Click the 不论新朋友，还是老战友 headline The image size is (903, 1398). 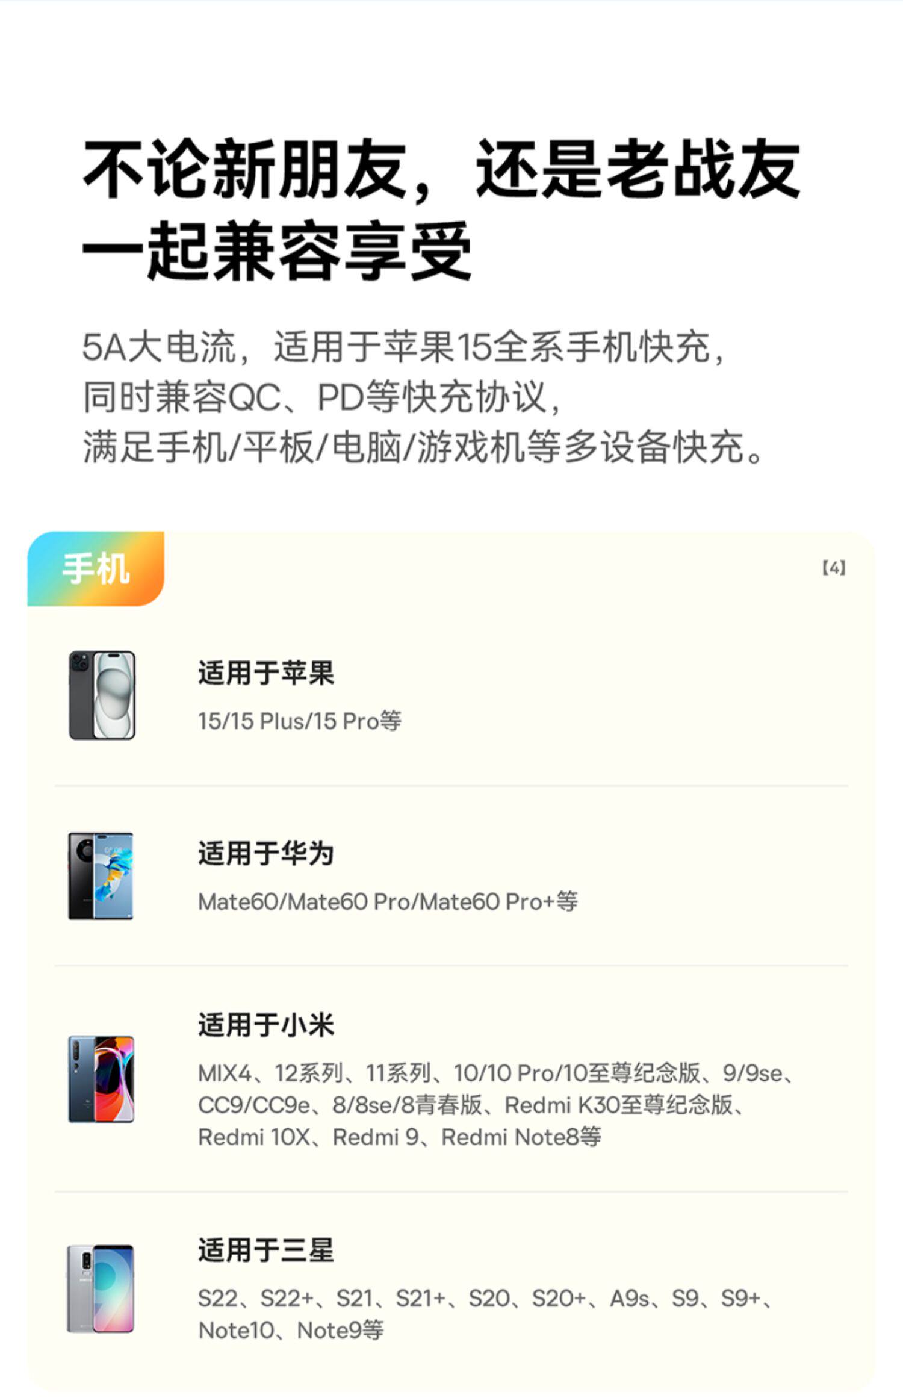click(442, 169)
